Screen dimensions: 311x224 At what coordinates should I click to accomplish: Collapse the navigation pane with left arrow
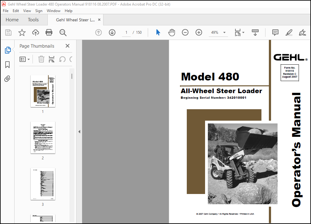[x=79, y=131]
